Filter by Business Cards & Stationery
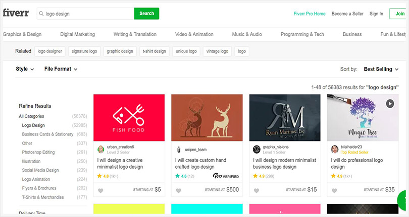This screenshot has height=217, width=409. point(47,134)
